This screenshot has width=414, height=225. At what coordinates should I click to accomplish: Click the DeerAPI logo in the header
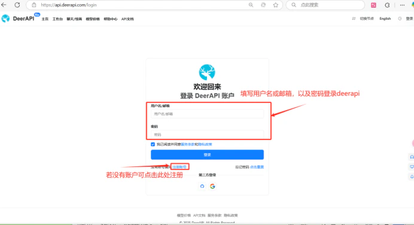click(5, 19)
